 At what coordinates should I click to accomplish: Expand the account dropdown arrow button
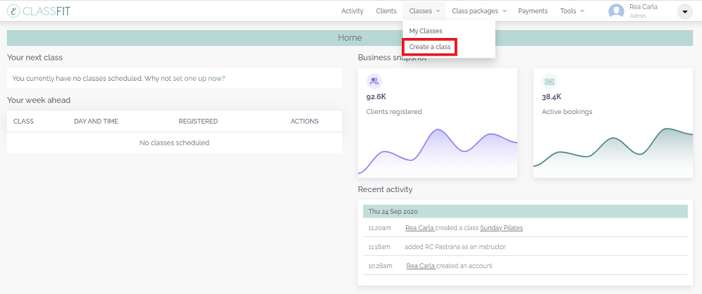684,11
